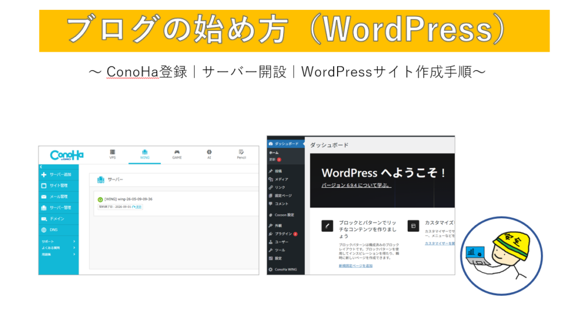Open DNS globe item in ConoHa sidebar
This screenshot has height=309, width=588.
click(x=59, y=230)
